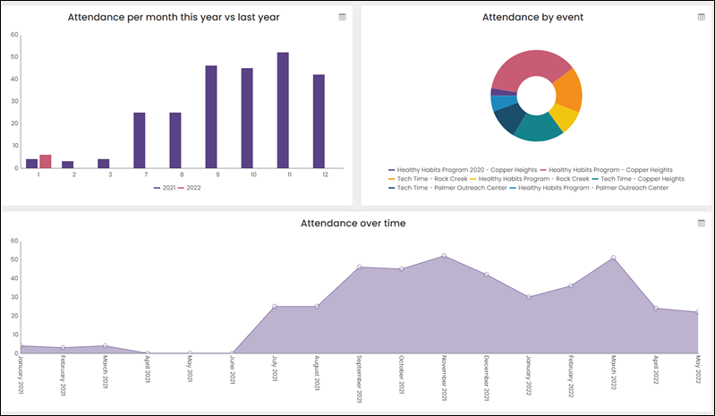This screenshot has height=416, width=715.
Task: Click the pink 2022 bar for month 1
Action: click(45, 161)
